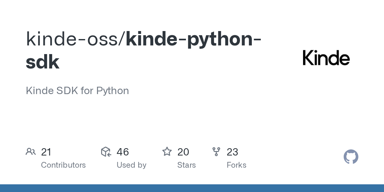Click the GitHub Octocat logo

click(x=351, y=157)
